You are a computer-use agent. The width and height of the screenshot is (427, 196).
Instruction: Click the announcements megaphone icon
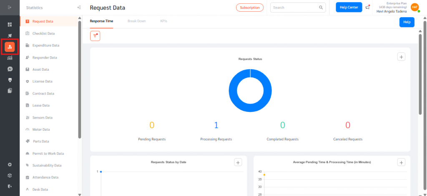[367, 7]
